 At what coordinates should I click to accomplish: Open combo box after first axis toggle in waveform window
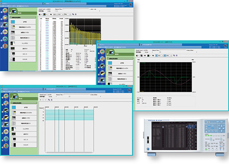click(x=160, y=55)
